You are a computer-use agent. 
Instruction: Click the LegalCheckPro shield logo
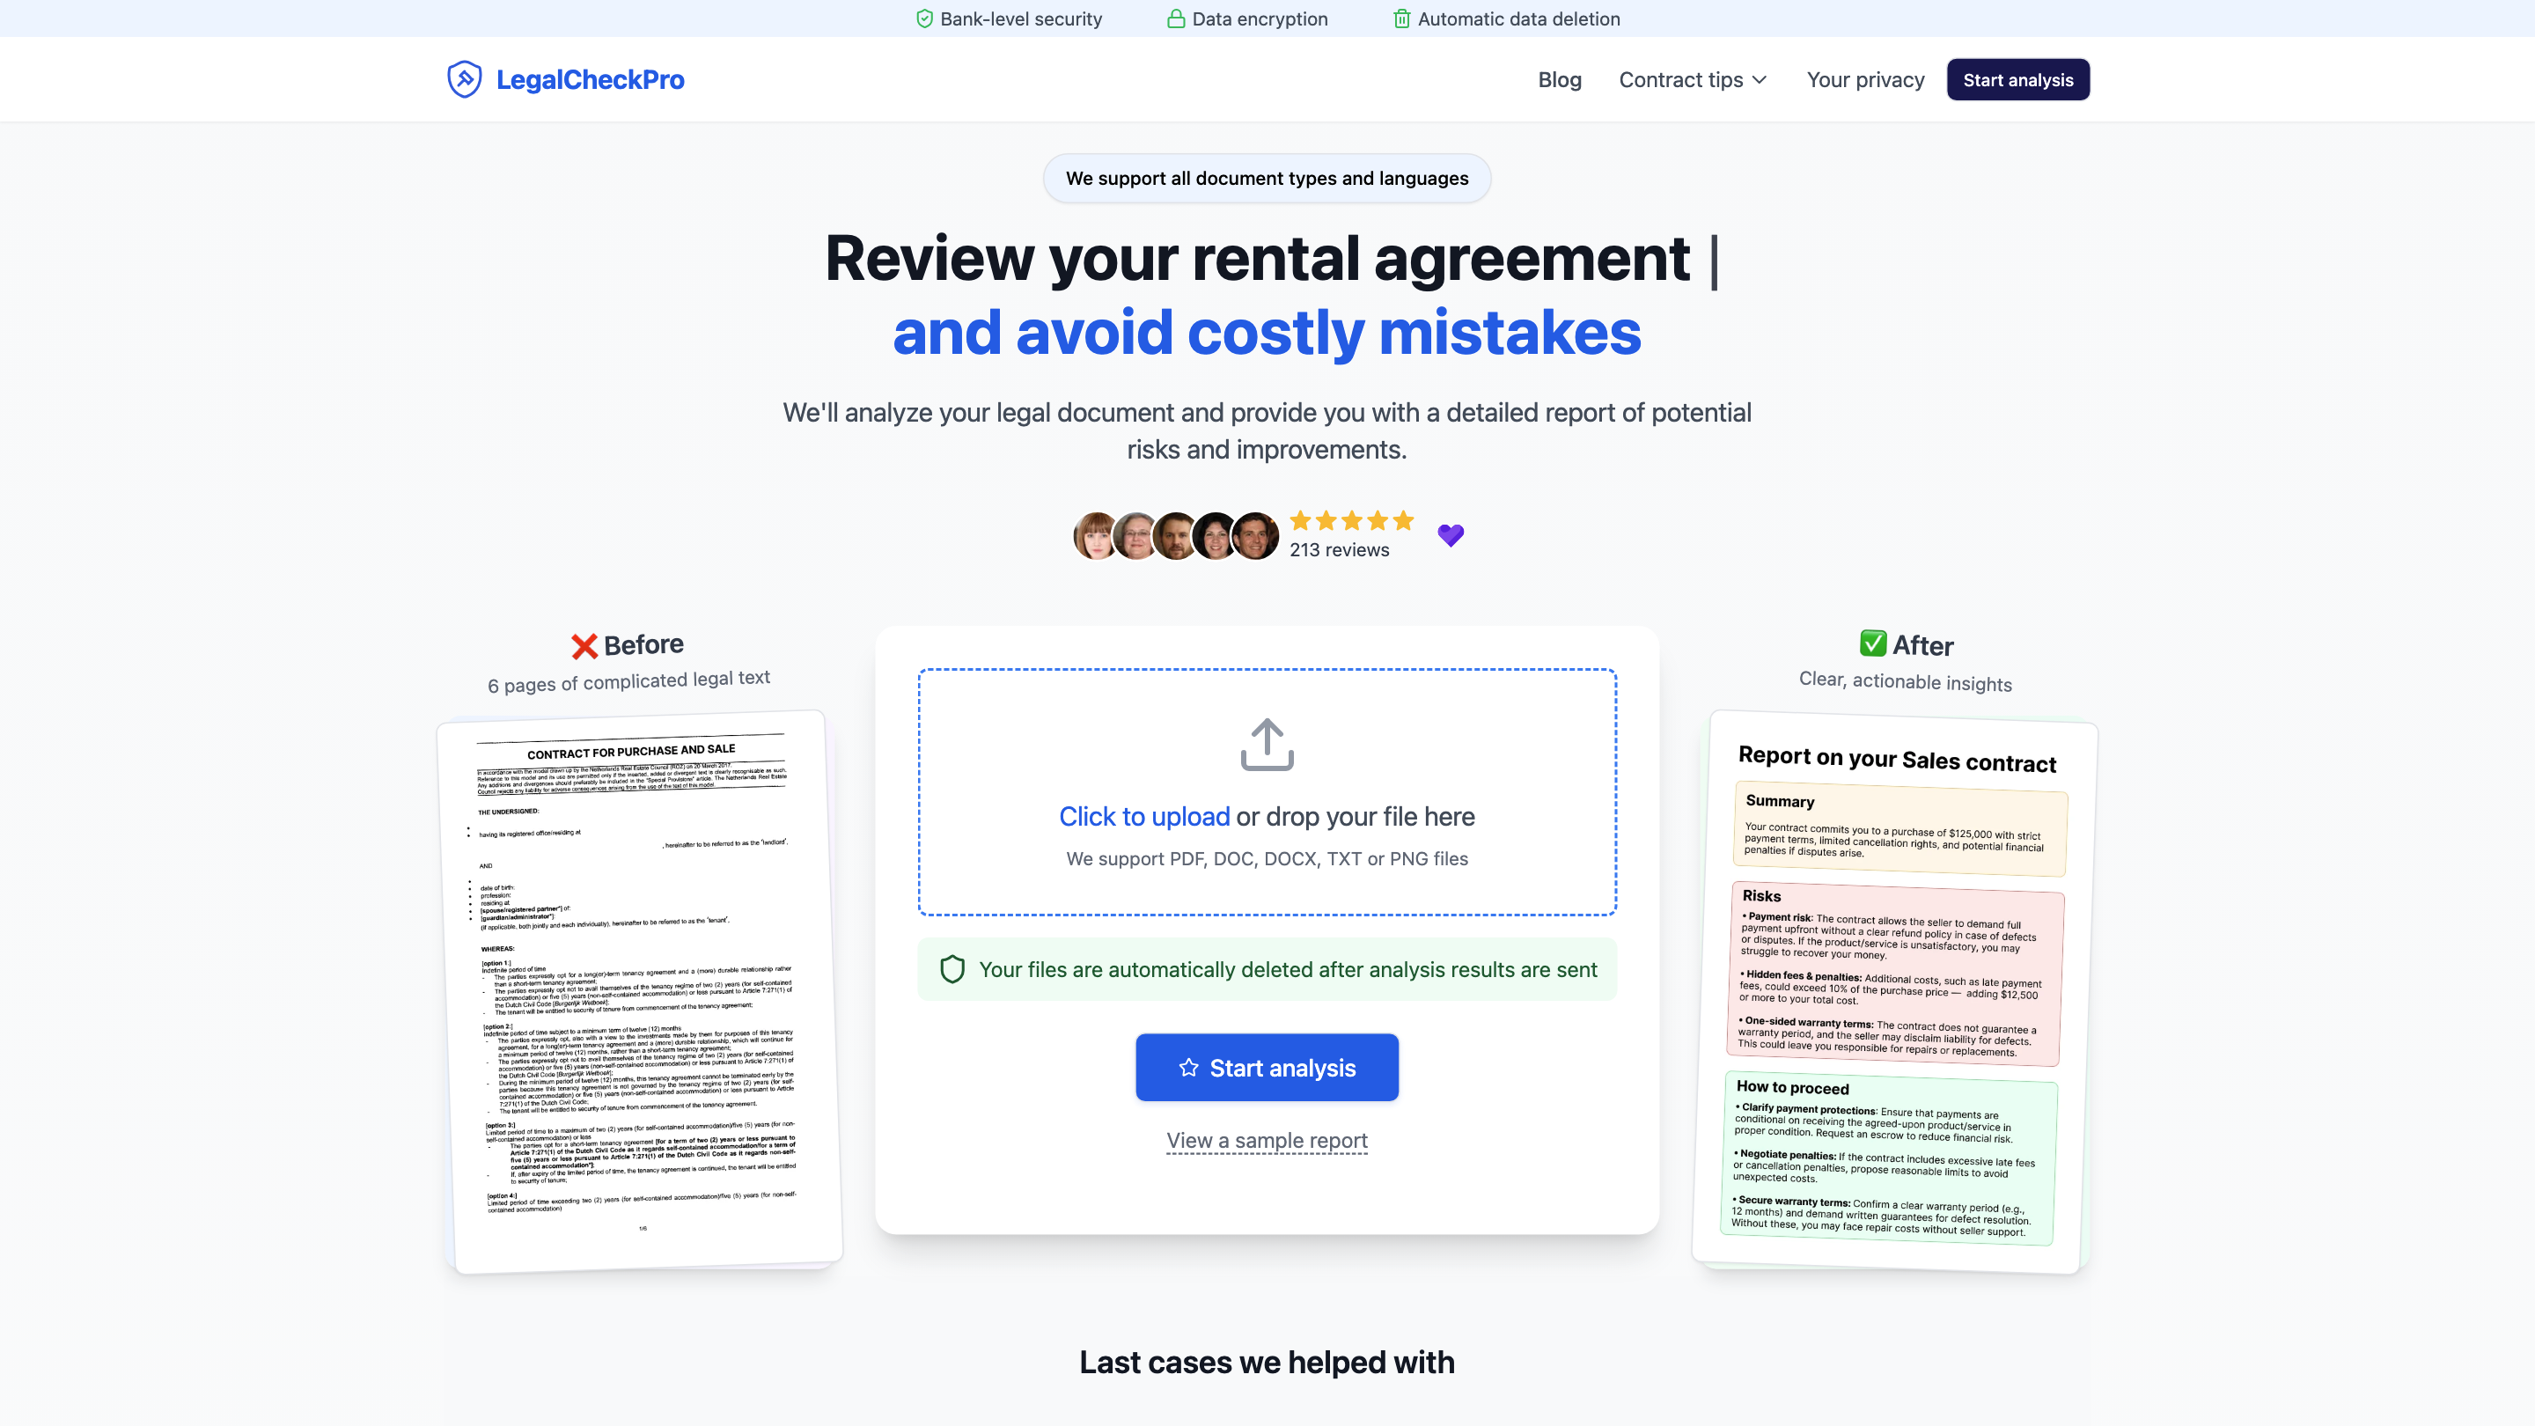464,78
